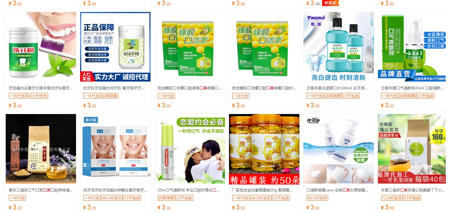Click 一件代发 tag under 草本三清茶 listing
The width and height of the screenshot is (453, 212).
[17, 198]
